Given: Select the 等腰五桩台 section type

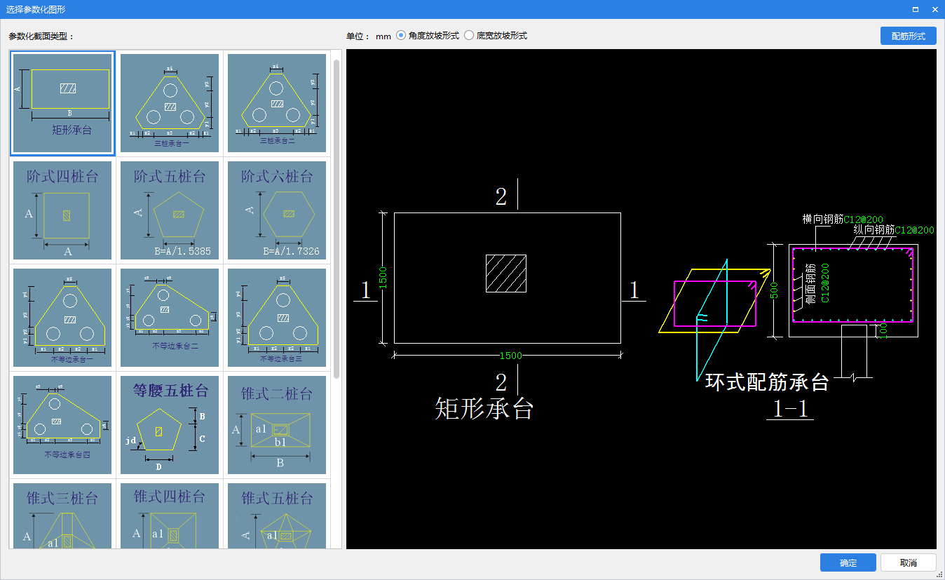Looking at the screenshot, I should point(170,425).
